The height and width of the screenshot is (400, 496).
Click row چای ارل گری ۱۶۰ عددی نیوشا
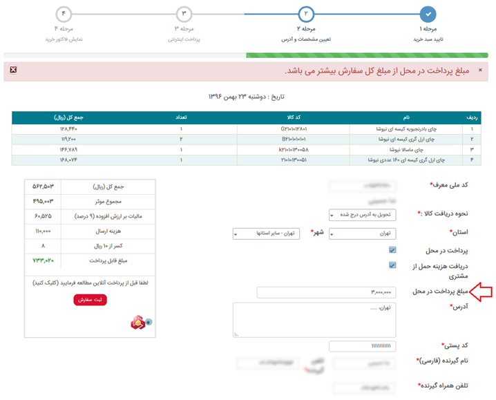(x=247, y=160)
